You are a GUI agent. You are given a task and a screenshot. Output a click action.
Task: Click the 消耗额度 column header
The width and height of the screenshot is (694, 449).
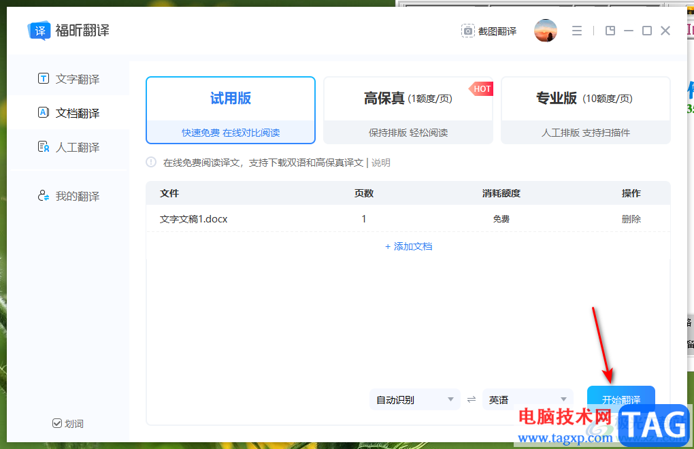pyautogui.click(x=501, y=193)
